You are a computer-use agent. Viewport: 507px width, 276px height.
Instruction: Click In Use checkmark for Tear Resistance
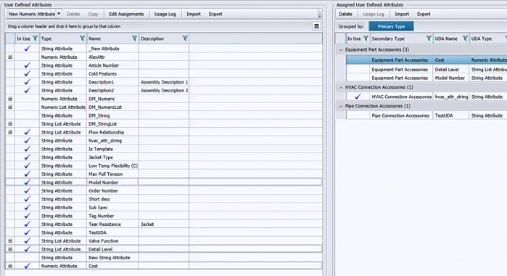(x=27, y=224)
